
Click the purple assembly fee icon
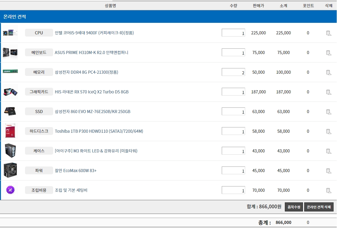10,190
